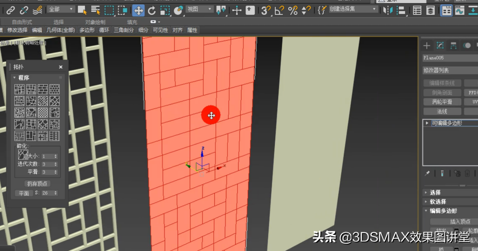
Task: Click the Select and Place icon
Action: 178,10
